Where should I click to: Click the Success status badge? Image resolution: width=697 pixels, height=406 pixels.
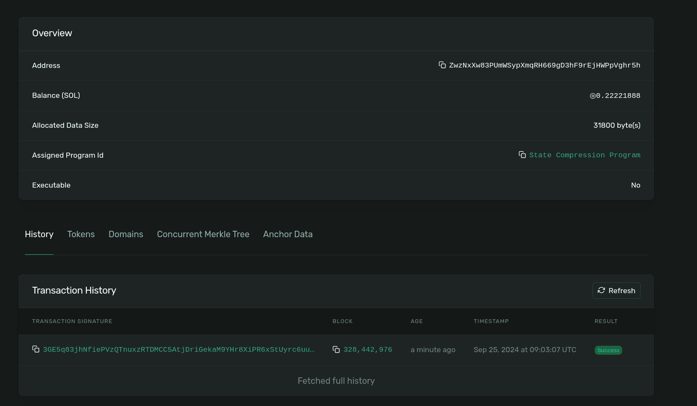[x=608, y=350]
